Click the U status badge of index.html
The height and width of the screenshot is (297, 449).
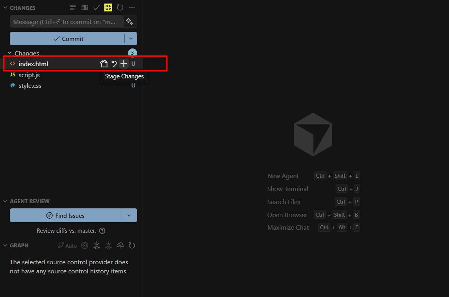click(133, 64)
